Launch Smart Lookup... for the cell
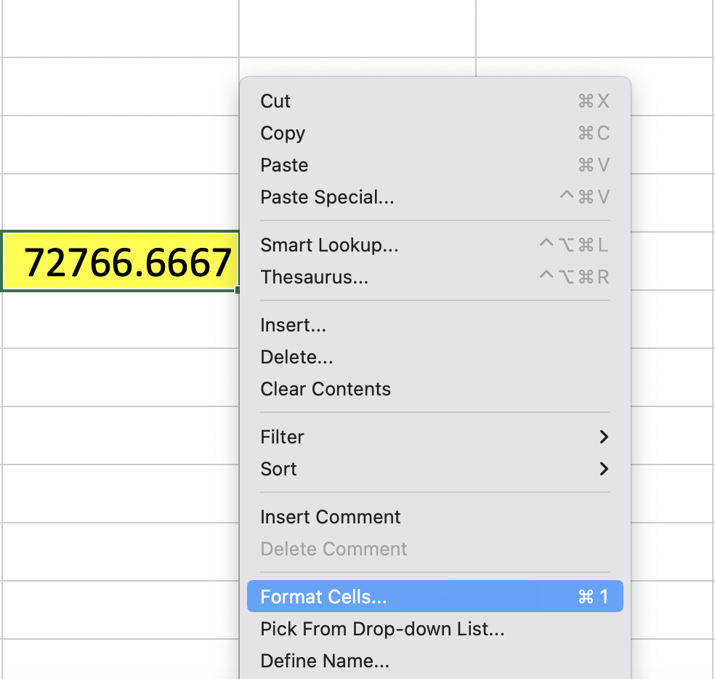This screenshot has width=715, height=679. click(x=329, y=245)
